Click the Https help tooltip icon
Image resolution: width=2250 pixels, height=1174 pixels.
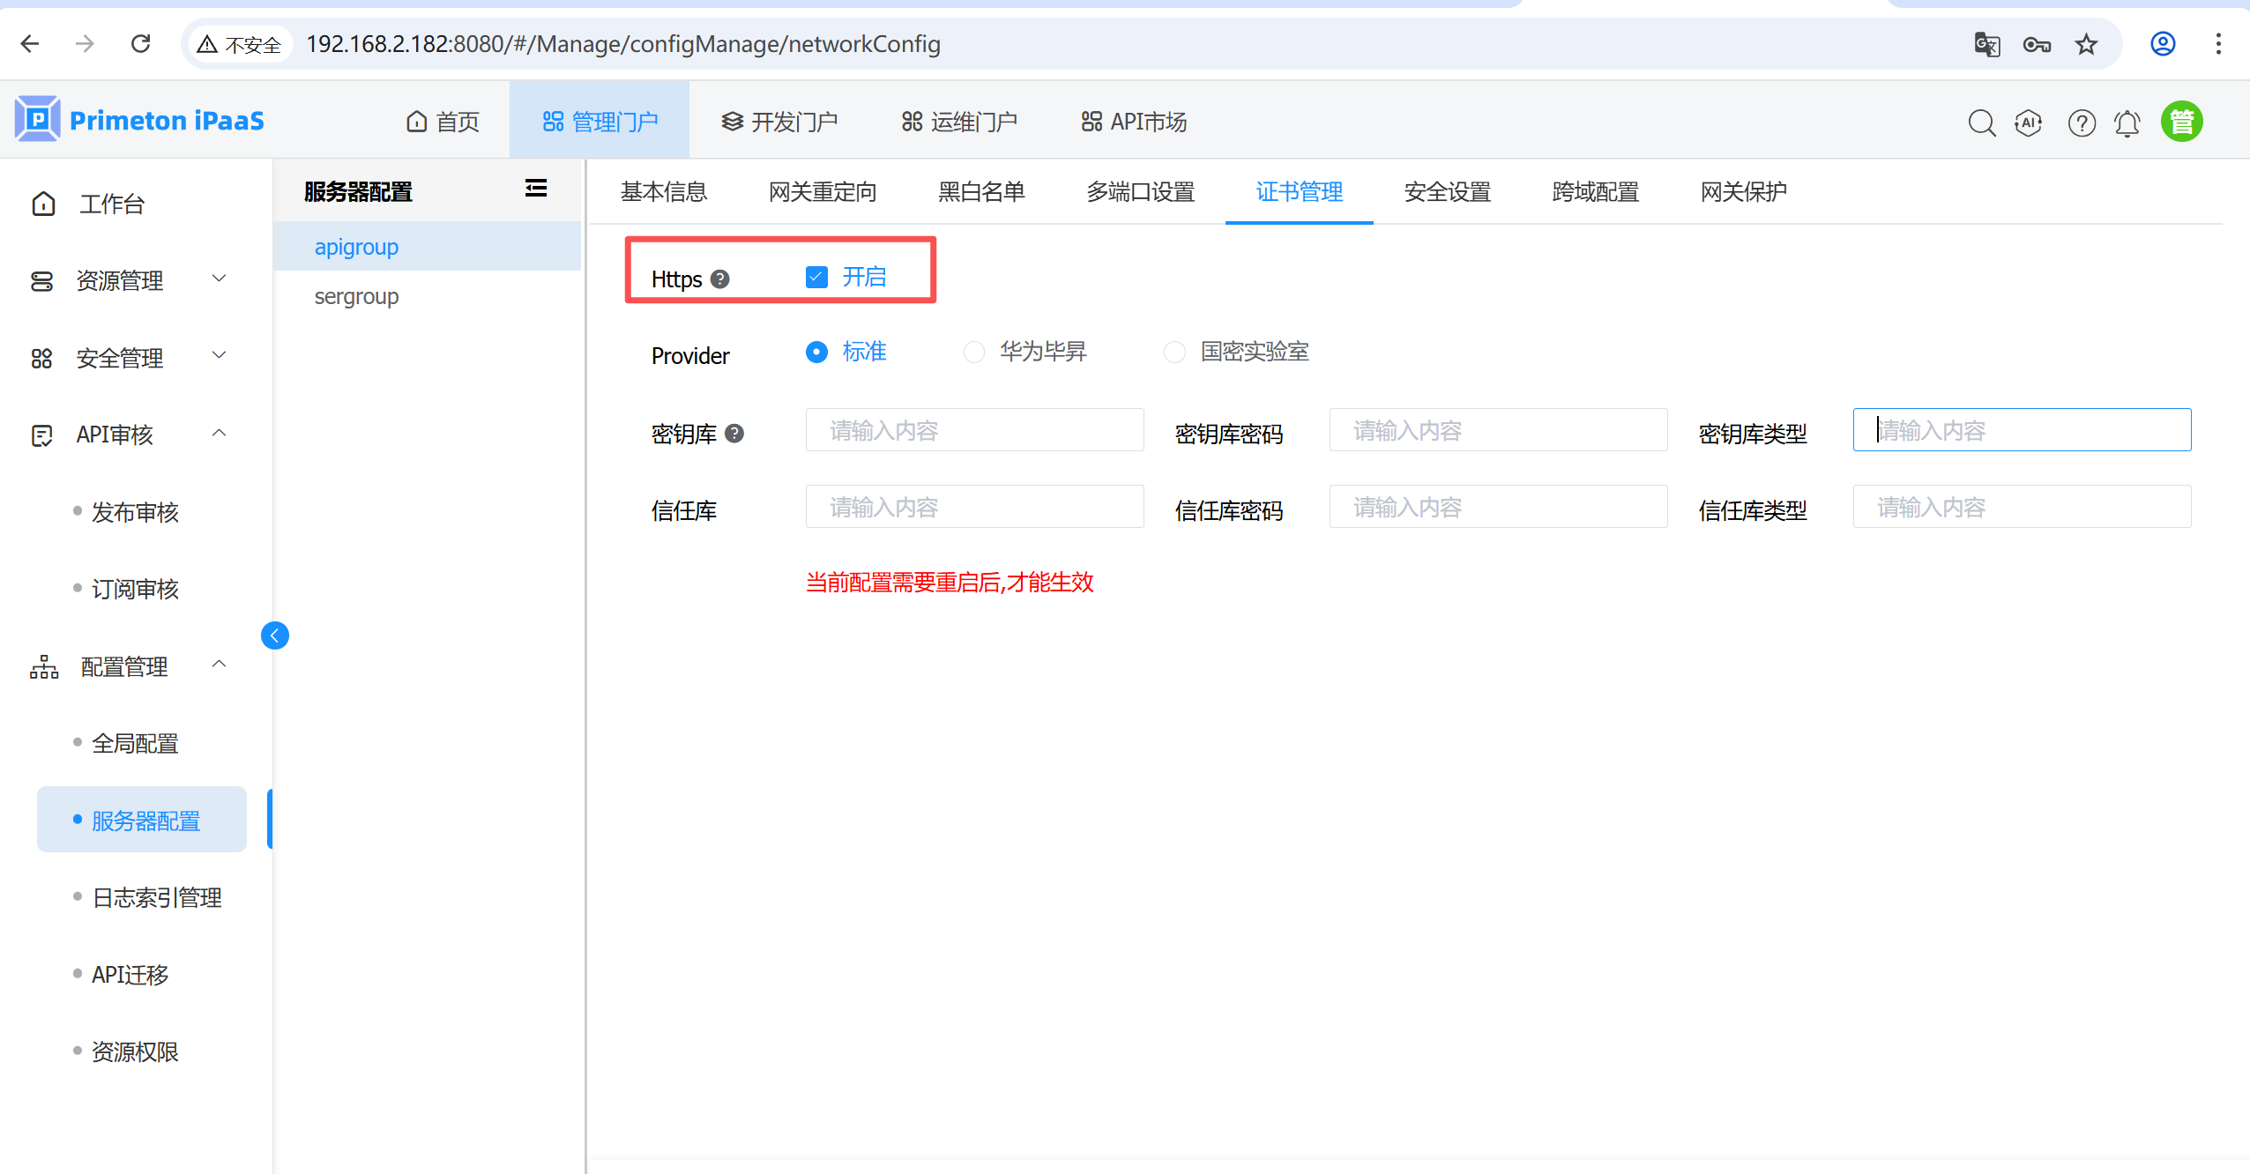point(720,279)
